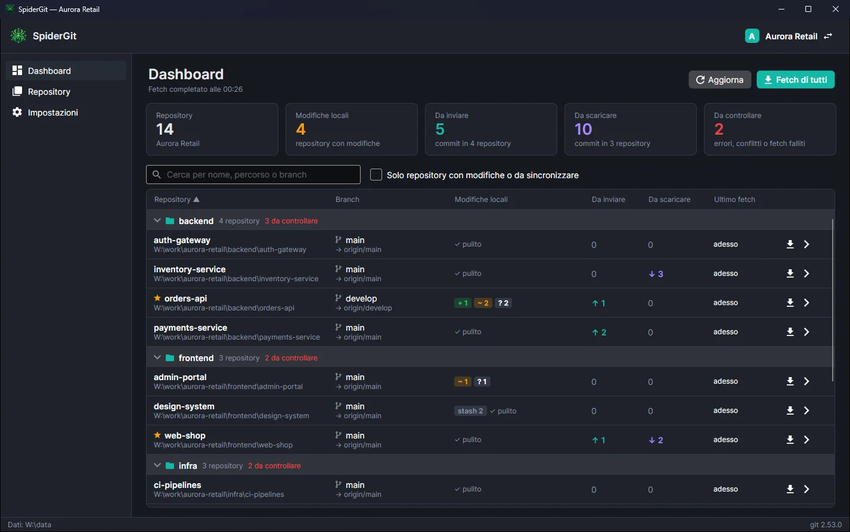Click the workspace switch arrows icon
Image resolution: width=850 pixels, height=532 pixels.
(828, 36)
